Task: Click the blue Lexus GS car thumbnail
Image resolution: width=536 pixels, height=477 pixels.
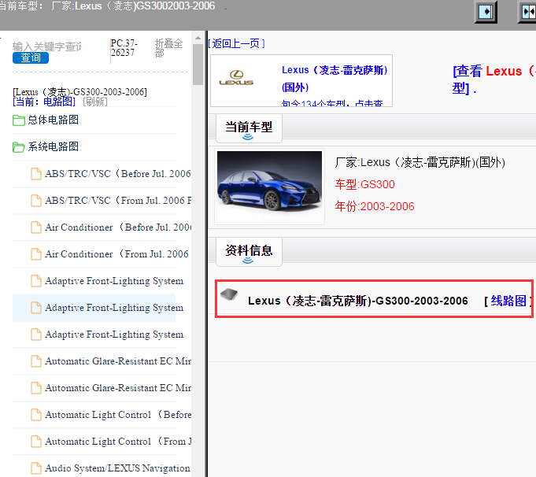Action: [x=269, y=187]
